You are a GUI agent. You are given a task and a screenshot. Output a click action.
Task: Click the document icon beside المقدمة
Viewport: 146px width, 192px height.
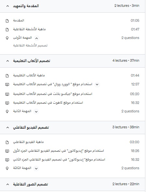tap(7, 21)
